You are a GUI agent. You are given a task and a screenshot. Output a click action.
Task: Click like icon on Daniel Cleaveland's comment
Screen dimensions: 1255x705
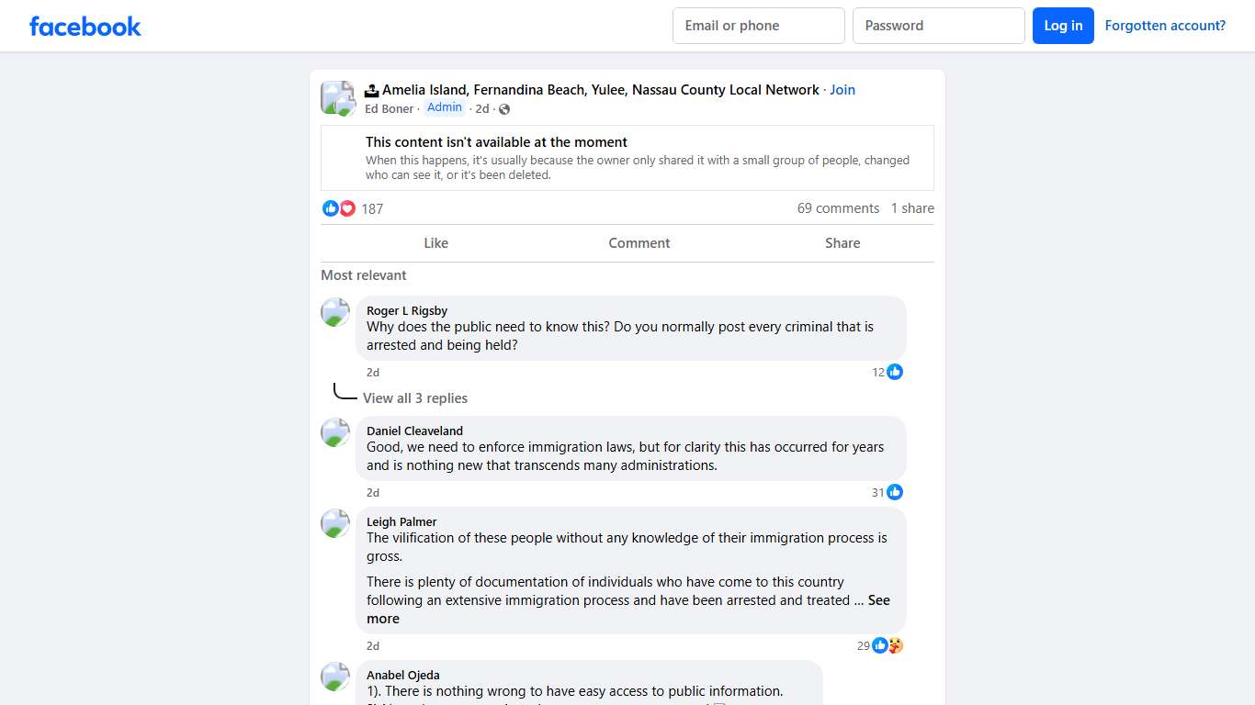click(895, 492)
